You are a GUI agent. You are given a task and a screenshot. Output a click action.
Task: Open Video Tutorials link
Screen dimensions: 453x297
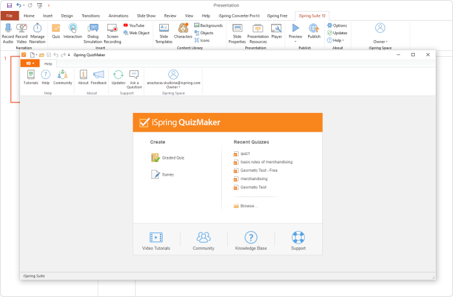156,241
